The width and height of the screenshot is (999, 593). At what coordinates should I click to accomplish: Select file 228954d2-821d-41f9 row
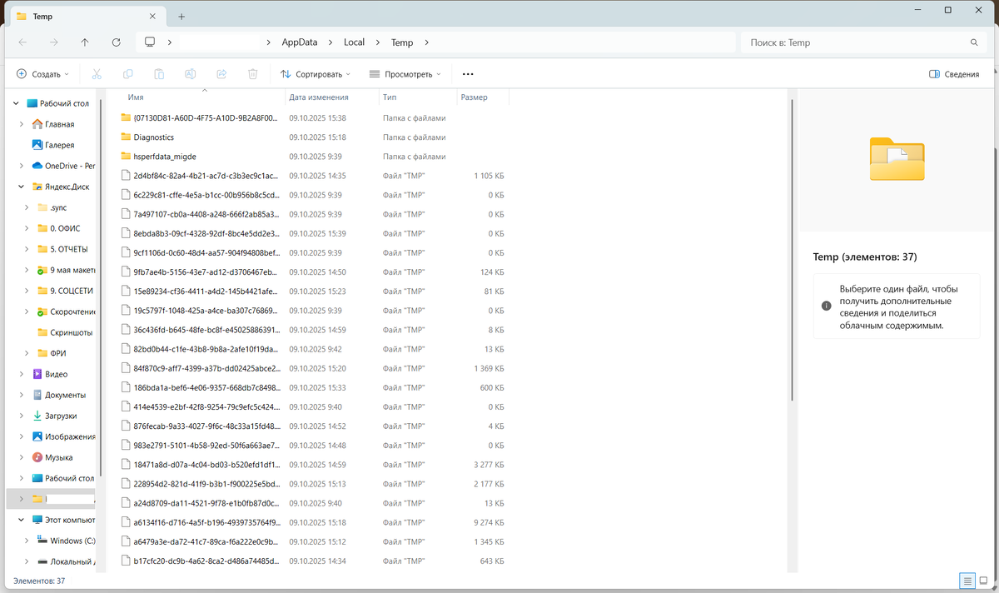point(312,484)
